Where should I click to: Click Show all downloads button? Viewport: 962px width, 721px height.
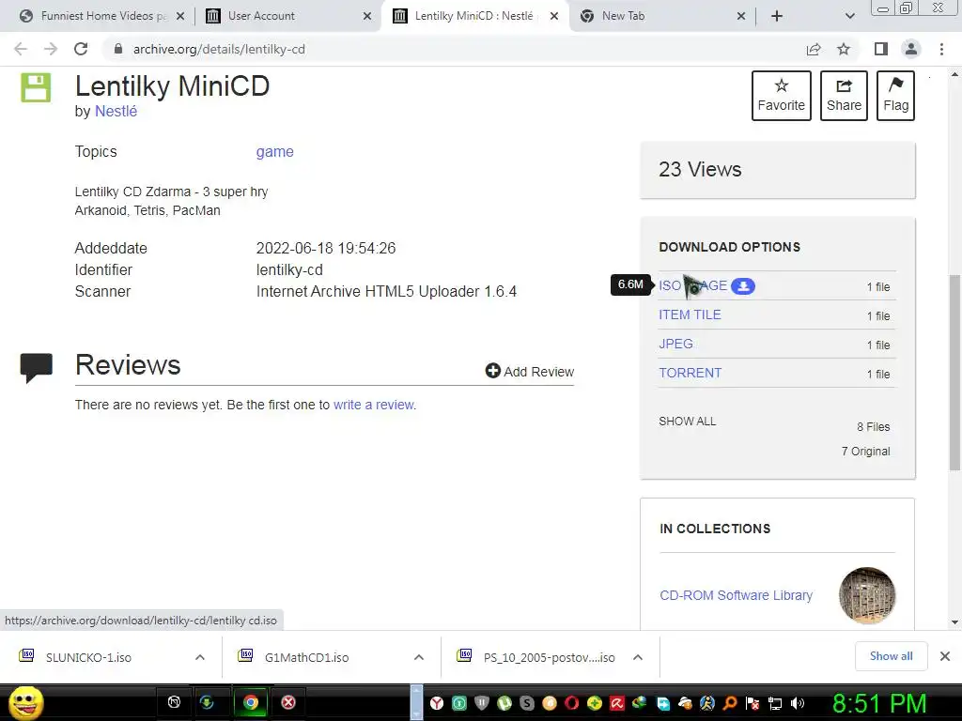[891, 656]
